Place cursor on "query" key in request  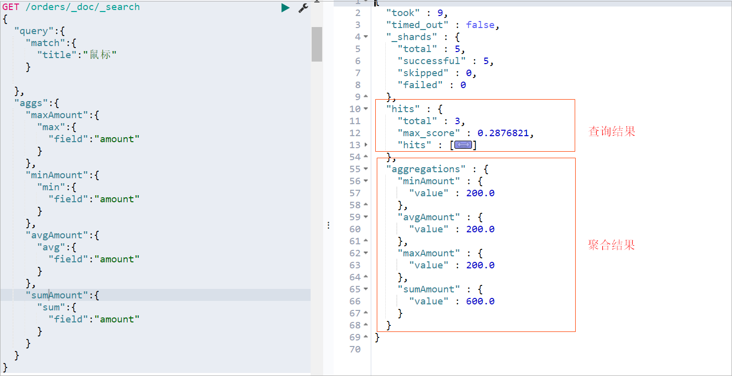tap(34, 31)
